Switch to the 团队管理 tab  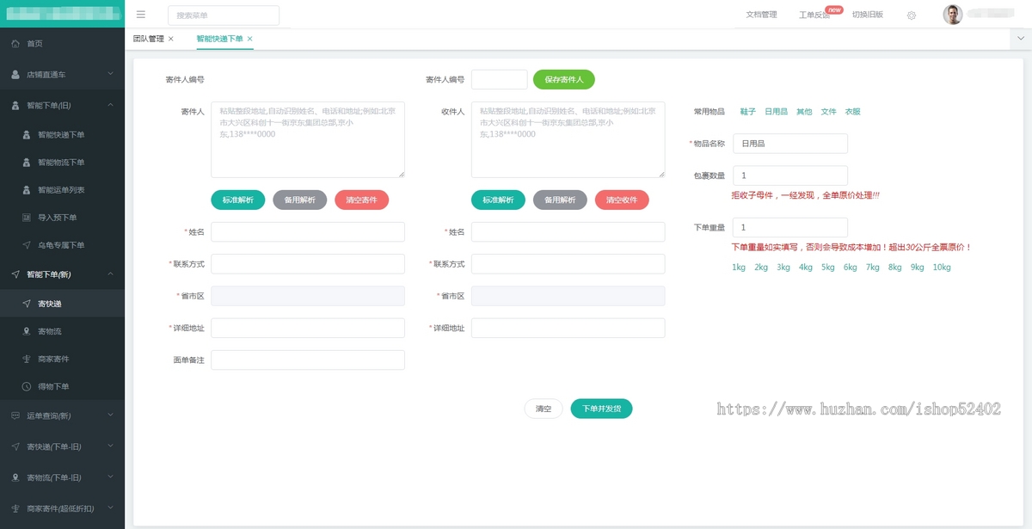click(148, 39)
